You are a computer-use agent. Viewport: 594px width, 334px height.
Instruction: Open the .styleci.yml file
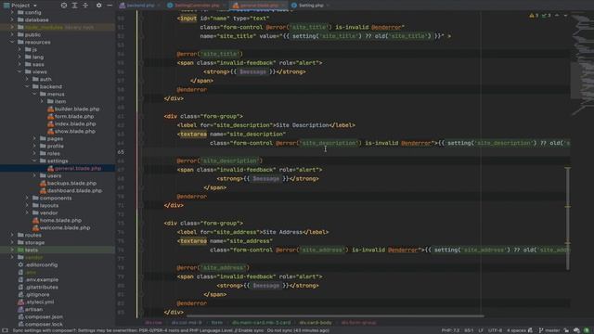click(36, 302)
